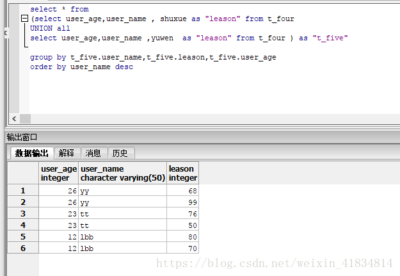The width and height of the screenshot is (400, 276).
Task: Click the 'group by' line in editor
Action: [x=153, y=57]
